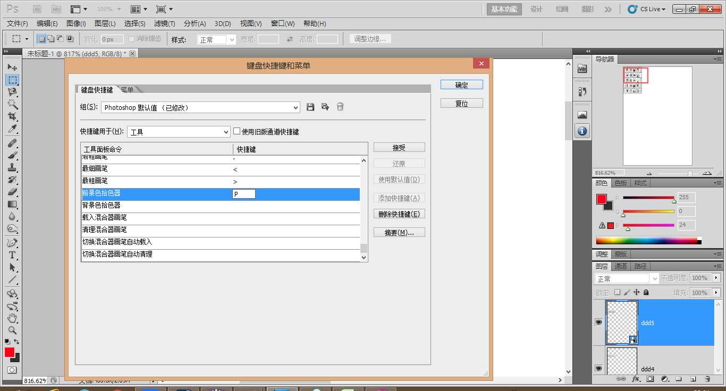
Task: Select the Hand tool
Action: tap(12, 319)
